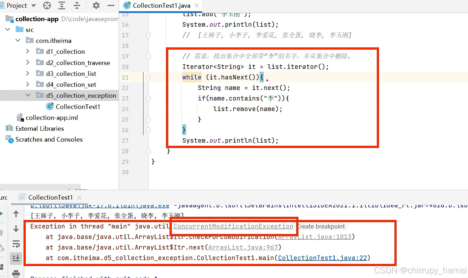Select collection-app.iml file

(52, 118)
